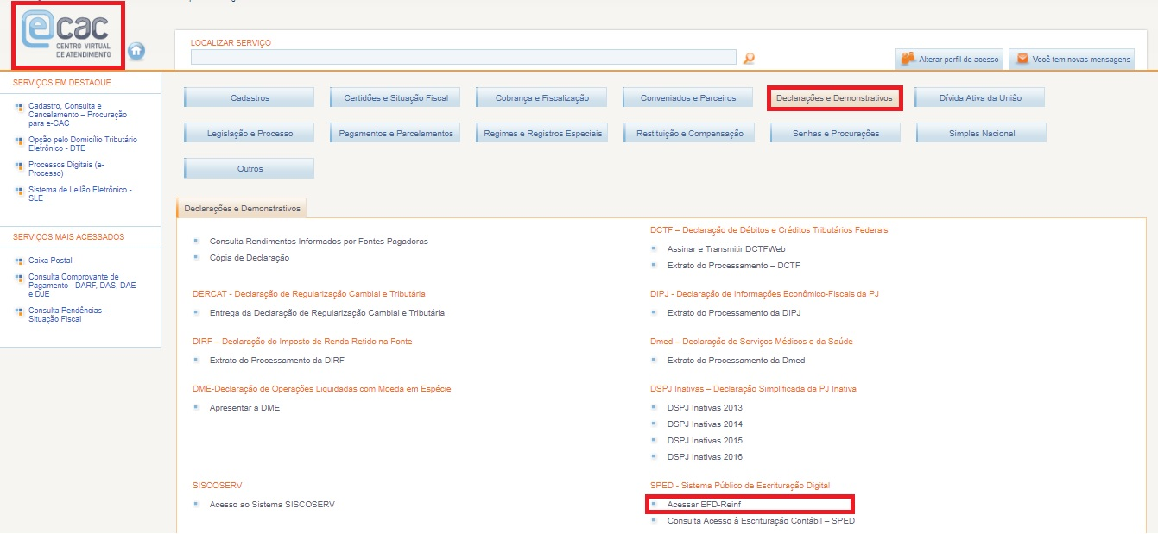Open Simples Nacional category
Screen dimensions: 1158x534
coord(982,134)
